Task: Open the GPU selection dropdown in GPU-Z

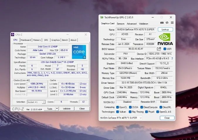Action: [121, 118]
